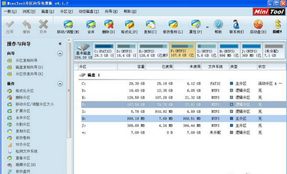Click 分割分区 icon in sidebar
This screenshot has height=174, width=287.
click(x=10, y=124)
